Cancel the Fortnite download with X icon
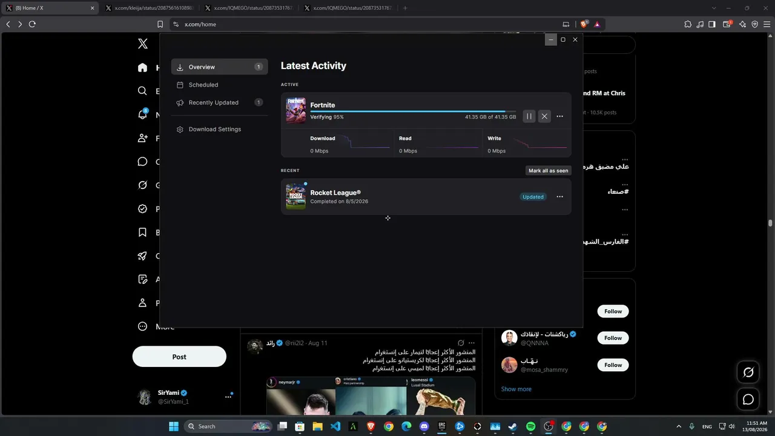 (544, 116)
